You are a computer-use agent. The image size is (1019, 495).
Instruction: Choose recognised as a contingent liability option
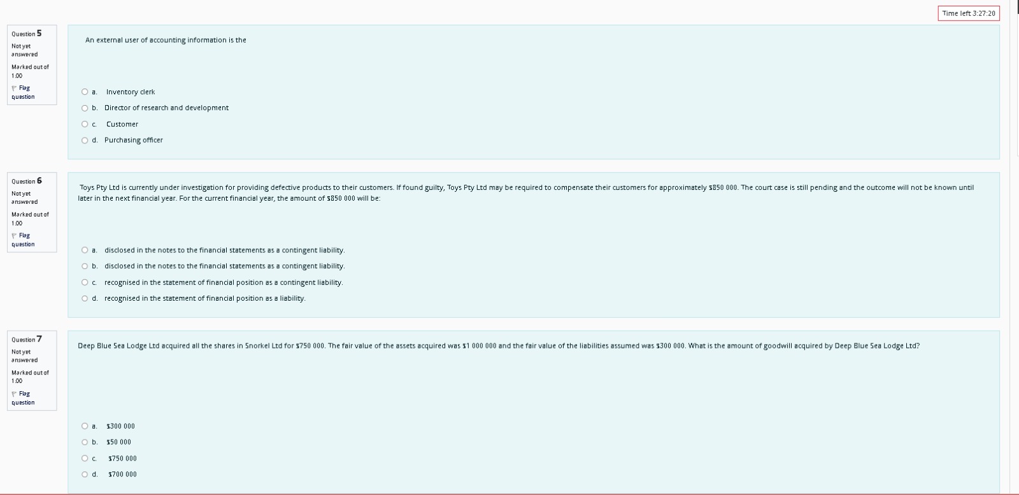[x=85, y=282]
